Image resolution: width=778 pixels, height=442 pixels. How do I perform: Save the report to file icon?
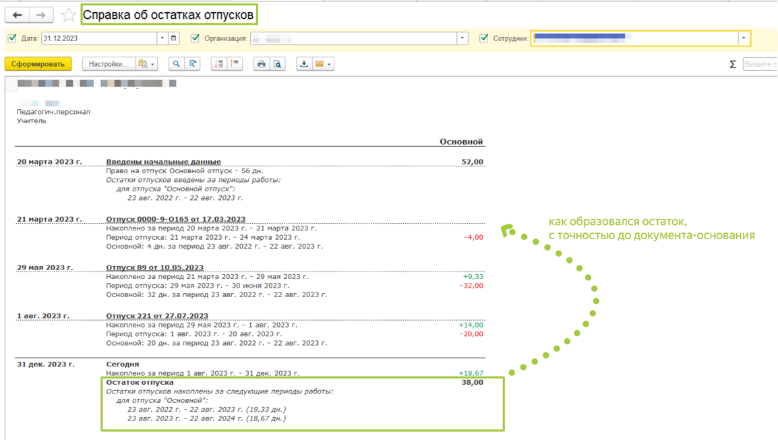pyautogui.click(x=304, y=64)
